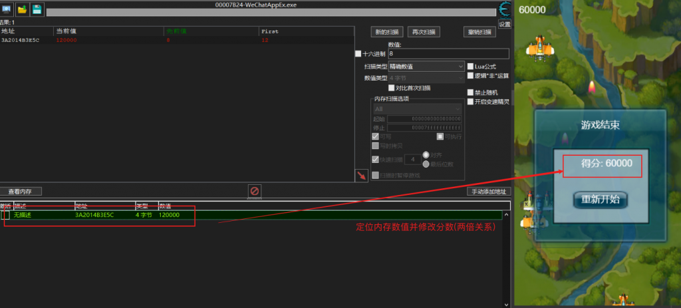Click 当前值 column header
The width and height of the screenshot is (681, 308).
coord(108,31)
